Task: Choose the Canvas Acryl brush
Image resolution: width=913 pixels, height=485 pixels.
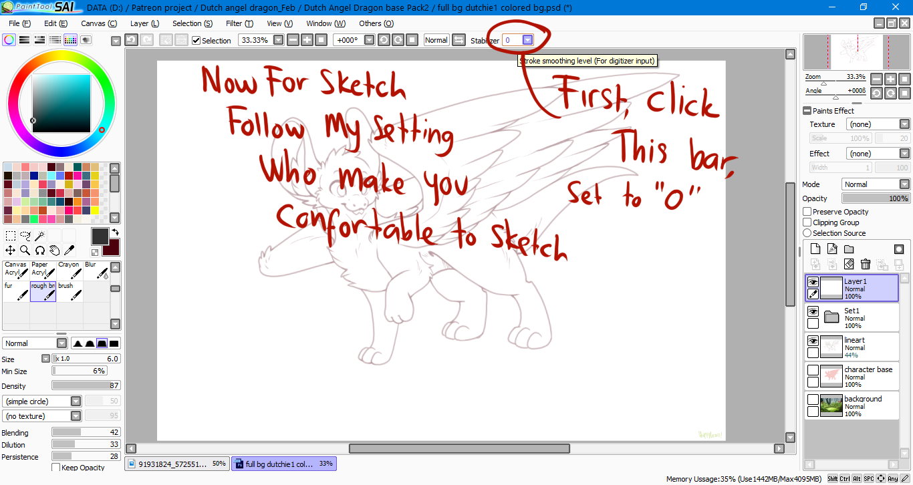Action: tap(16, 270)
